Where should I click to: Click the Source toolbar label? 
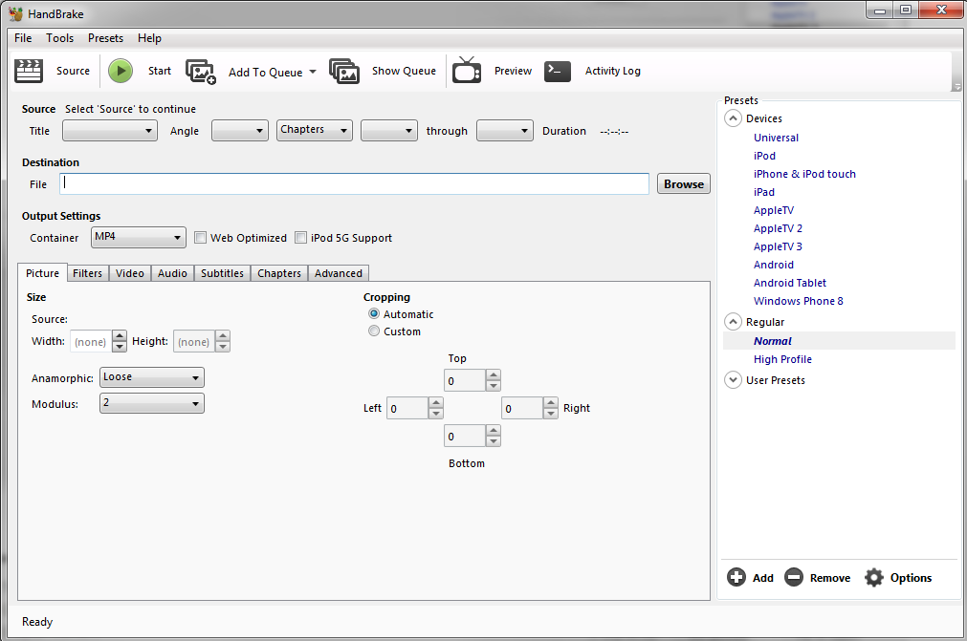74,71
